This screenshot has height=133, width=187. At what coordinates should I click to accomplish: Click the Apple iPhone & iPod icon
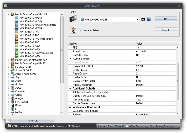(13, 74)
